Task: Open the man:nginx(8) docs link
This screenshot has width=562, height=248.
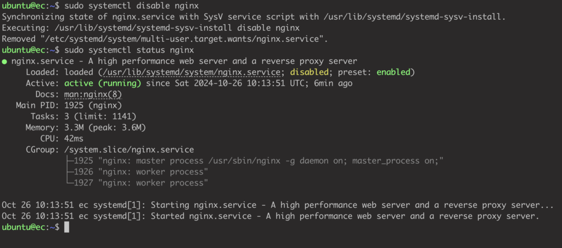Action: pos(93,94)
